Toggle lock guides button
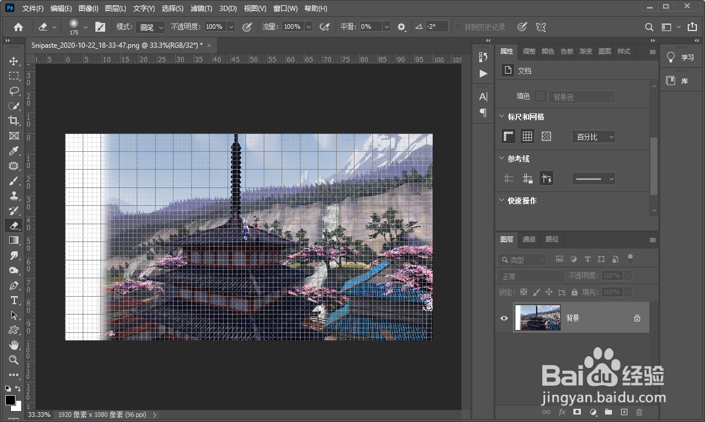 tap(527, 179)
